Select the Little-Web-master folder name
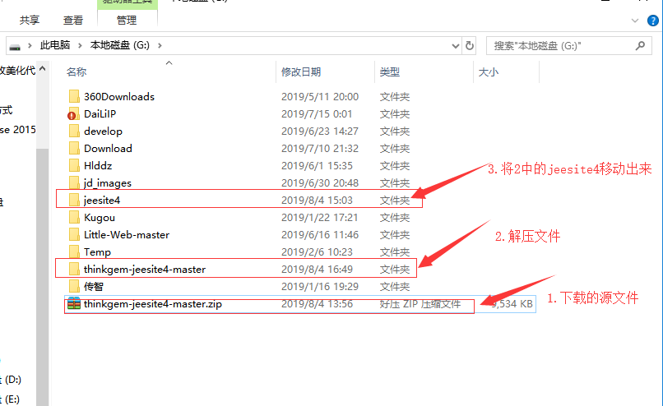Image resolution: width=663 pixels, height=406 pixels. click(x=127, y=234)
